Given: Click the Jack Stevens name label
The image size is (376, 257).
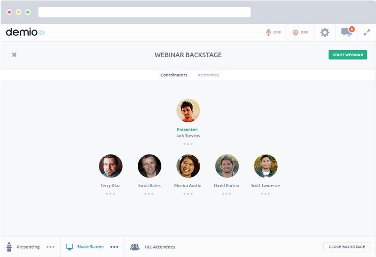Looking at the screenshot, I should (x=188, y=136).
